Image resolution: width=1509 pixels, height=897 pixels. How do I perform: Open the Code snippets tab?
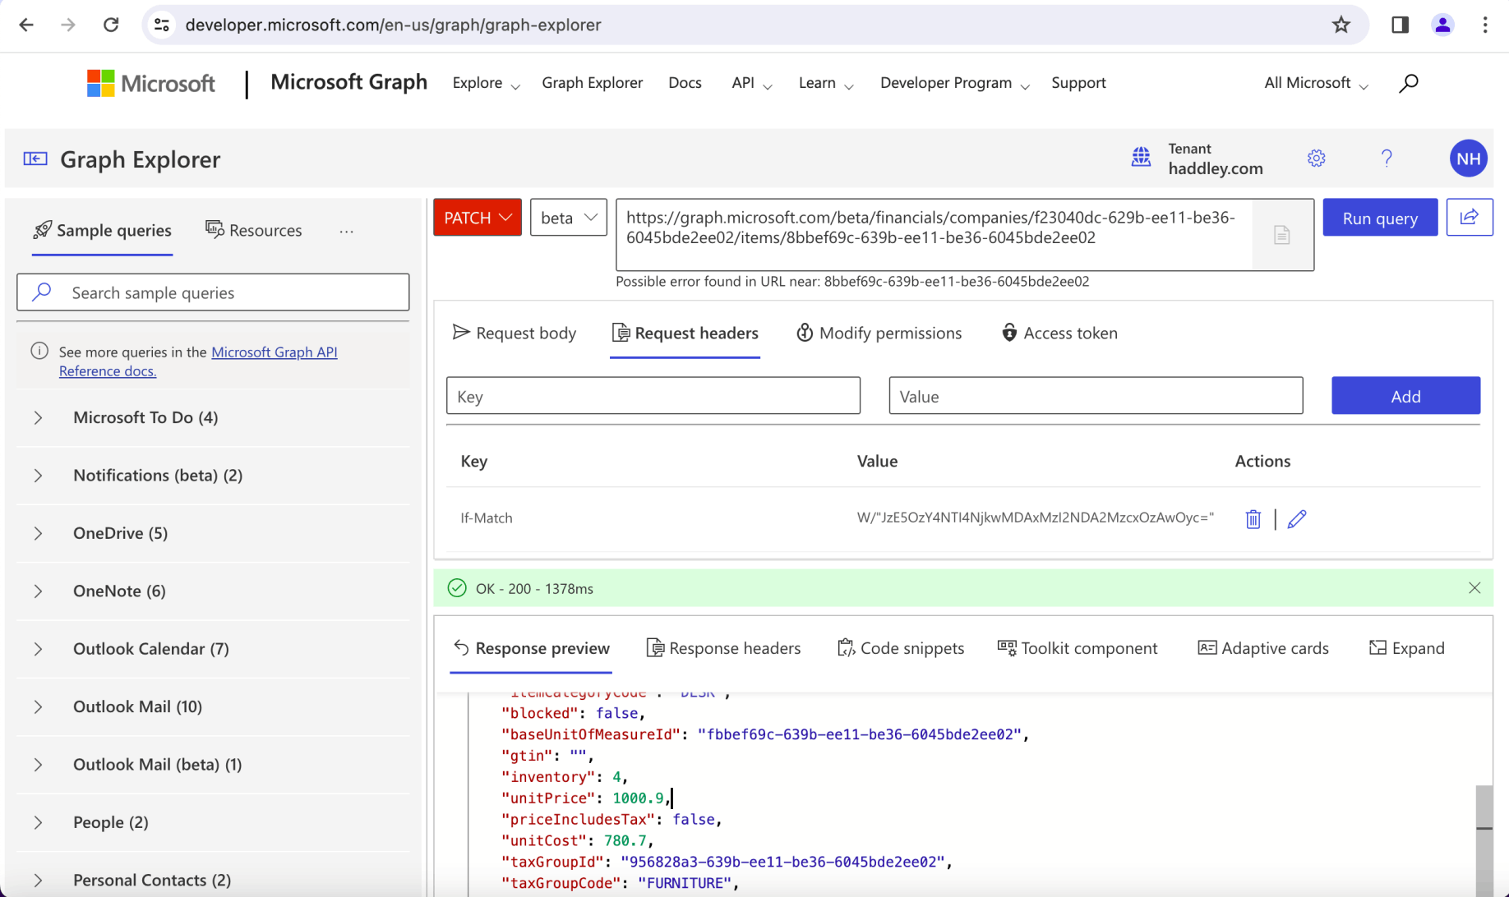tap(901, 648)
